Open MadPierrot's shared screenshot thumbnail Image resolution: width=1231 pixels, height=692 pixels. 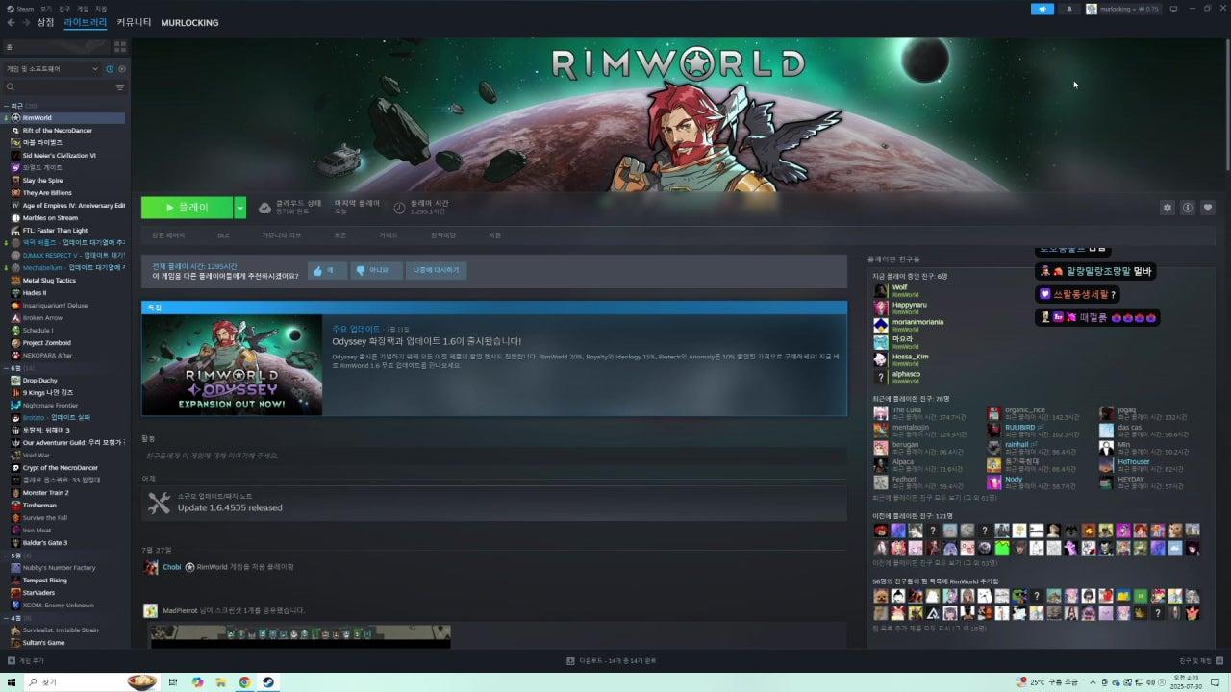point(300,635)
